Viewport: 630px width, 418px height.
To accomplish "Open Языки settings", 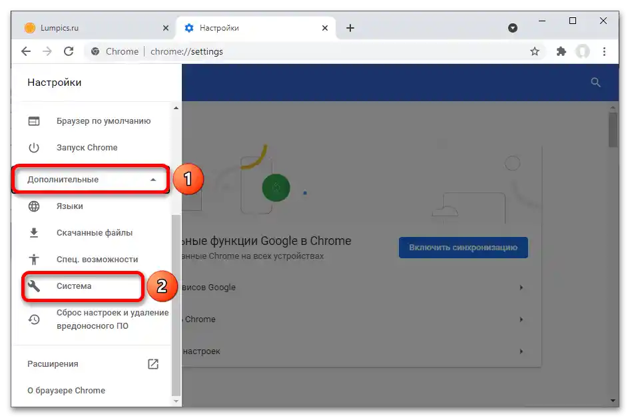I will [92, 206].
